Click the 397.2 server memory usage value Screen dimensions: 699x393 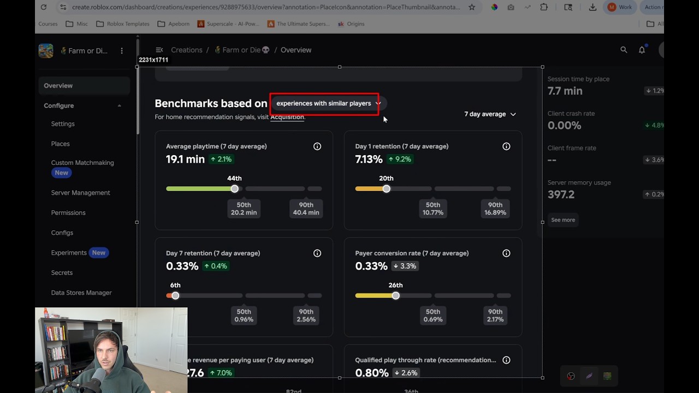561,195
